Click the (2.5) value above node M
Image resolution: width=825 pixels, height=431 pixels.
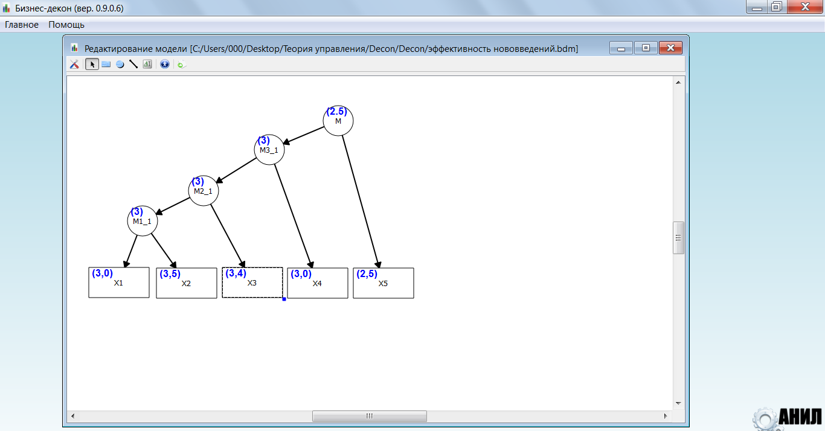336,112
